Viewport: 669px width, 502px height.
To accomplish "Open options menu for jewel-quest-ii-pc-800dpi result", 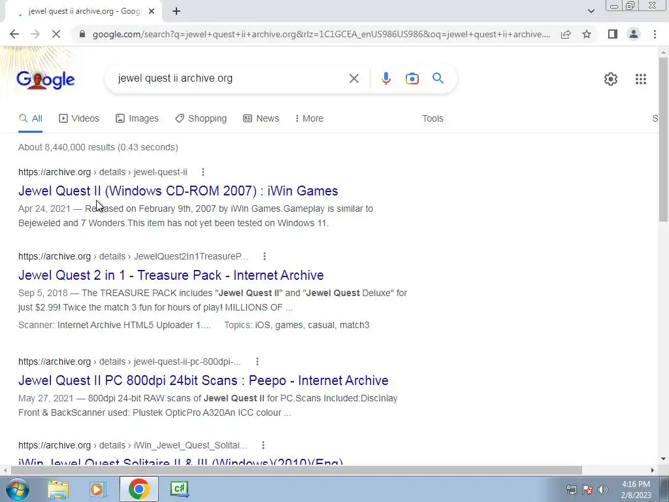I will tap(257, 361).
